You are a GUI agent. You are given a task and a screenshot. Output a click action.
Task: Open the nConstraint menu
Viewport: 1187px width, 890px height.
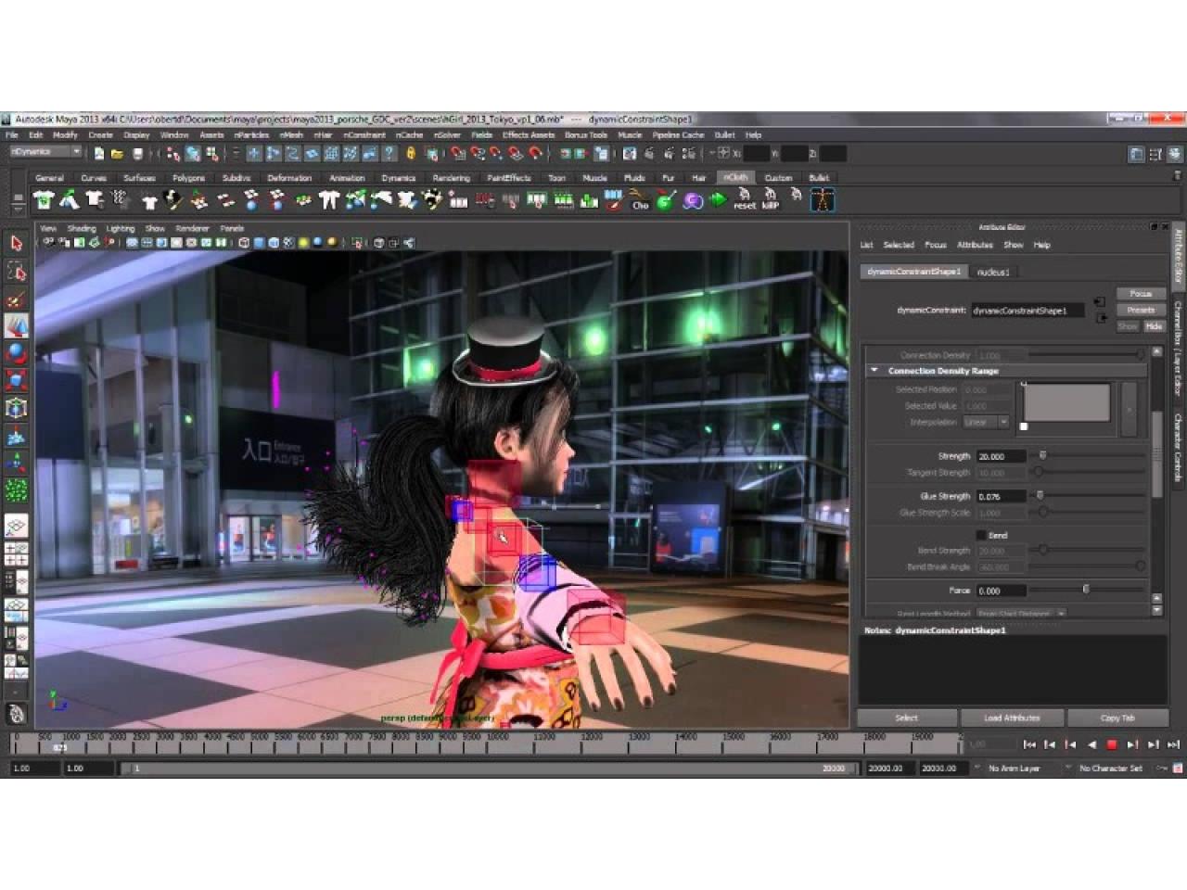[364, 135]
